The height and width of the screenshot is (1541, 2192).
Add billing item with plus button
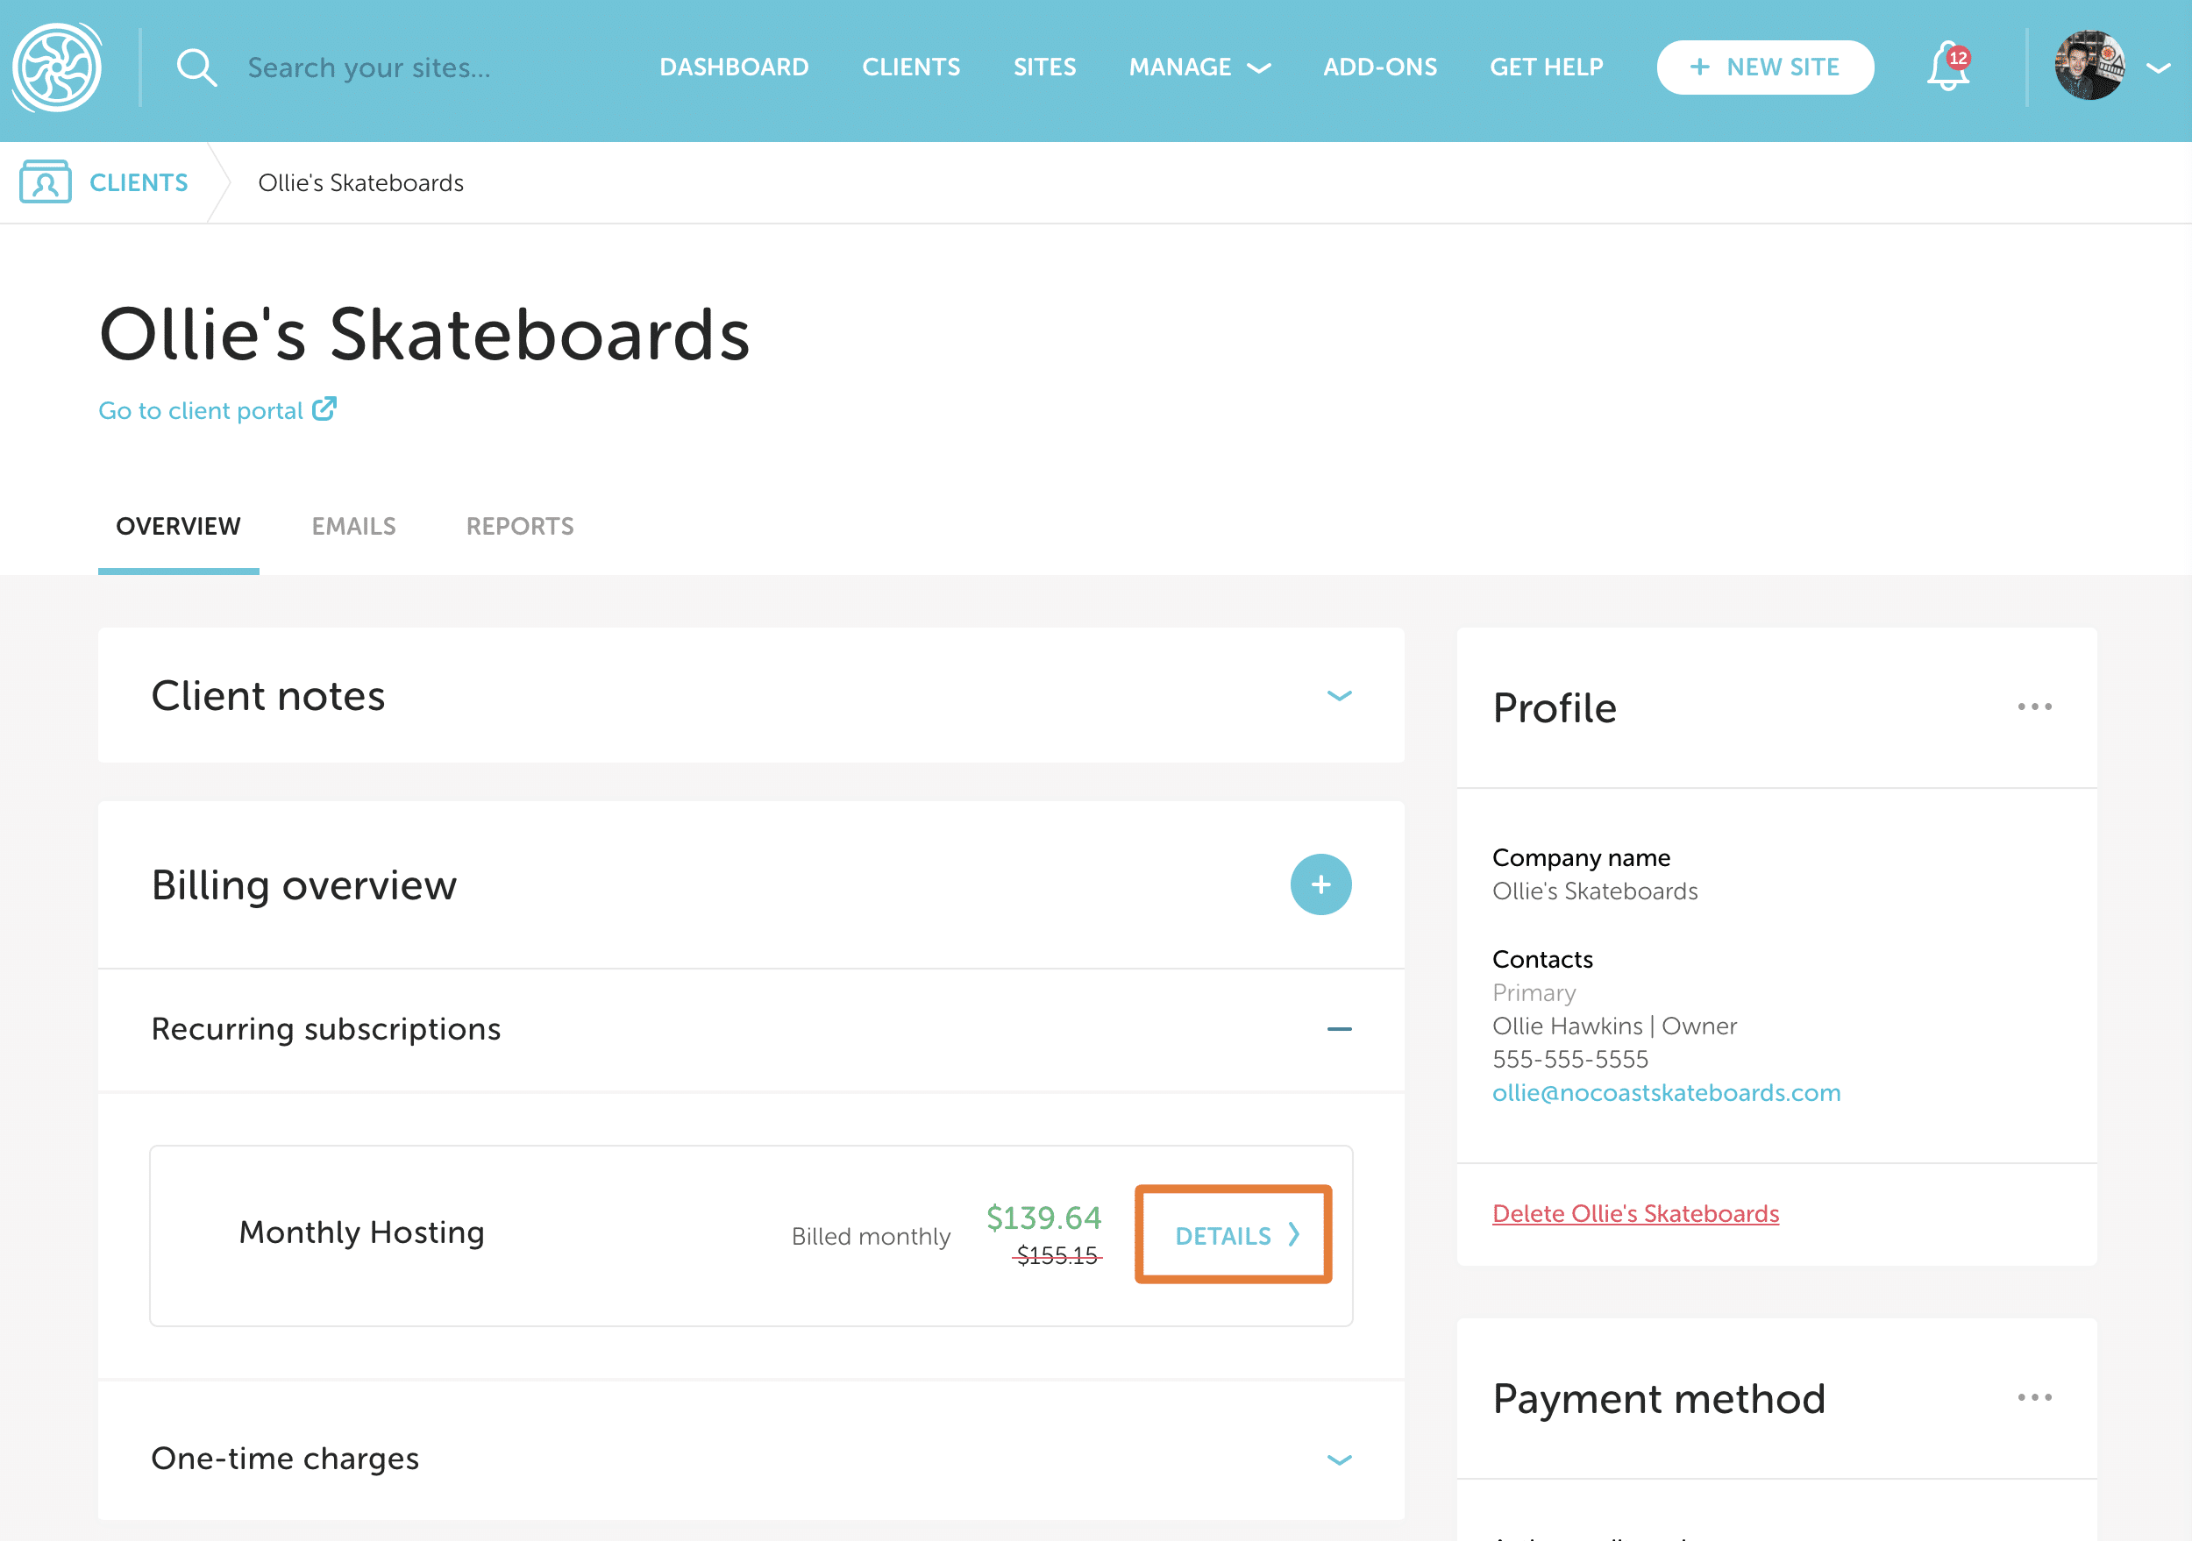1320,884
